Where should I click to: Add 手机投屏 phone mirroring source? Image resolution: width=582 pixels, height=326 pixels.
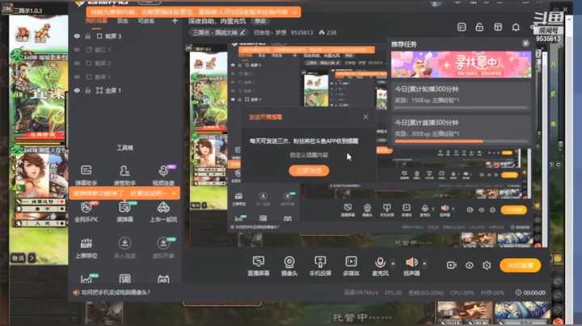320,265
